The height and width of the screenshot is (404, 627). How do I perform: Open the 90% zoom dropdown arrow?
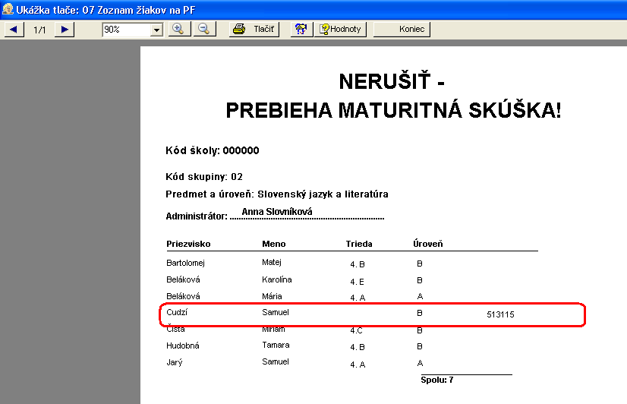tap(156, 30)
